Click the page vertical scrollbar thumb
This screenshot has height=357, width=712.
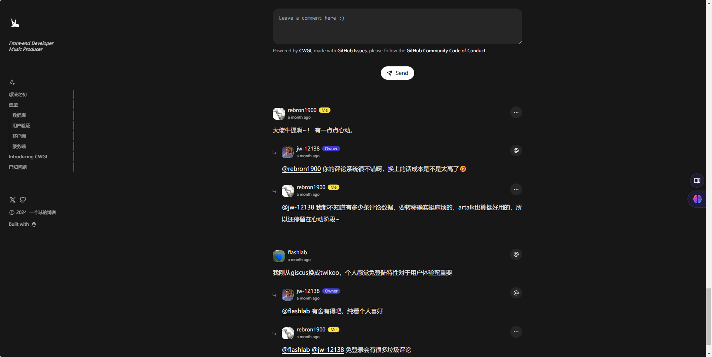click(x=709, y=316)
